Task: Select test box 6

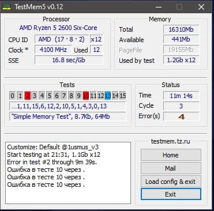Action: [57, 96]
